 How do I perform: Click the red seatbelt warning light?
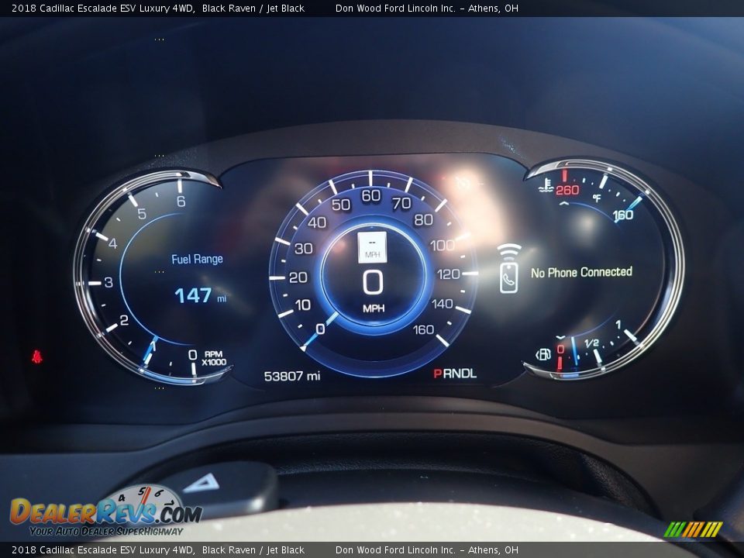tap(36, 356)
